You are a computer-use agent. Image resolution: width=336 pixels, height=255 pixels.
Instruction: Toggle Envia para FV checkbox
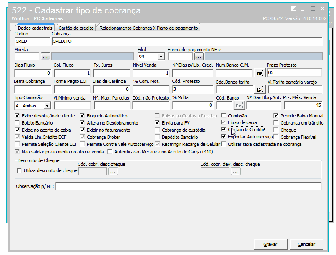click(x=157, y=123)
